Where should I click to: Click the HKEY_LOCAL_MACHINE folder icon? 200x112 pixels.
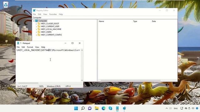point(39,29)
